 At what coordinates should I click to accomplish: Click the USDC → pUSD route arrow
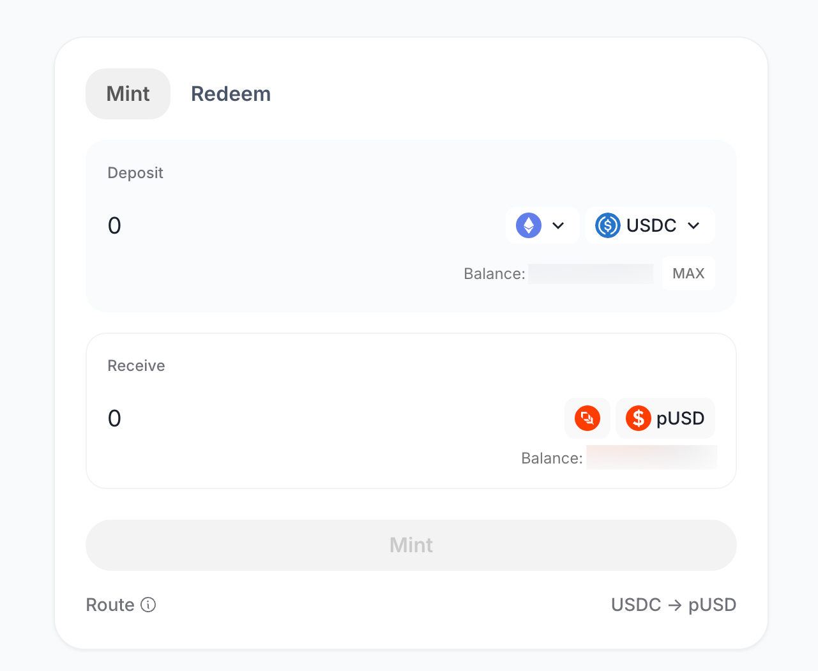click(674, 605)
